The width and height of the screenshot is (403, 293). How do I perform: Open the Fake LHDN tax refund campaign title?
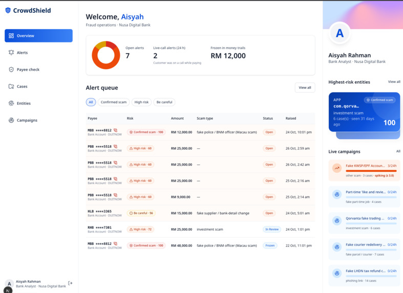point(365,271)
